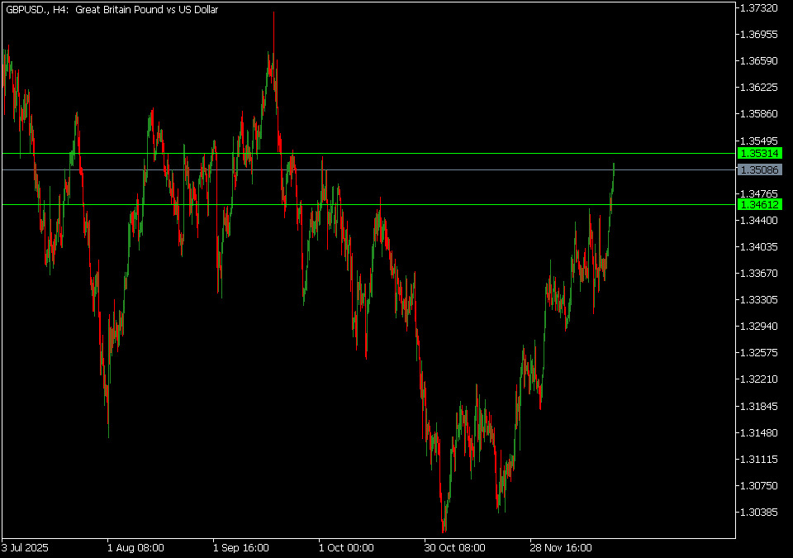This screenshot has width=793, height=558.
Task: Click the GBPUSD H4 chart title text
Action: pyautogui.click(x=112, y=8)
